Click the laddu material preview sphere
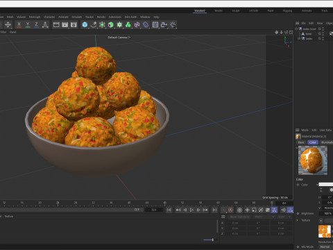 point(313,160)
